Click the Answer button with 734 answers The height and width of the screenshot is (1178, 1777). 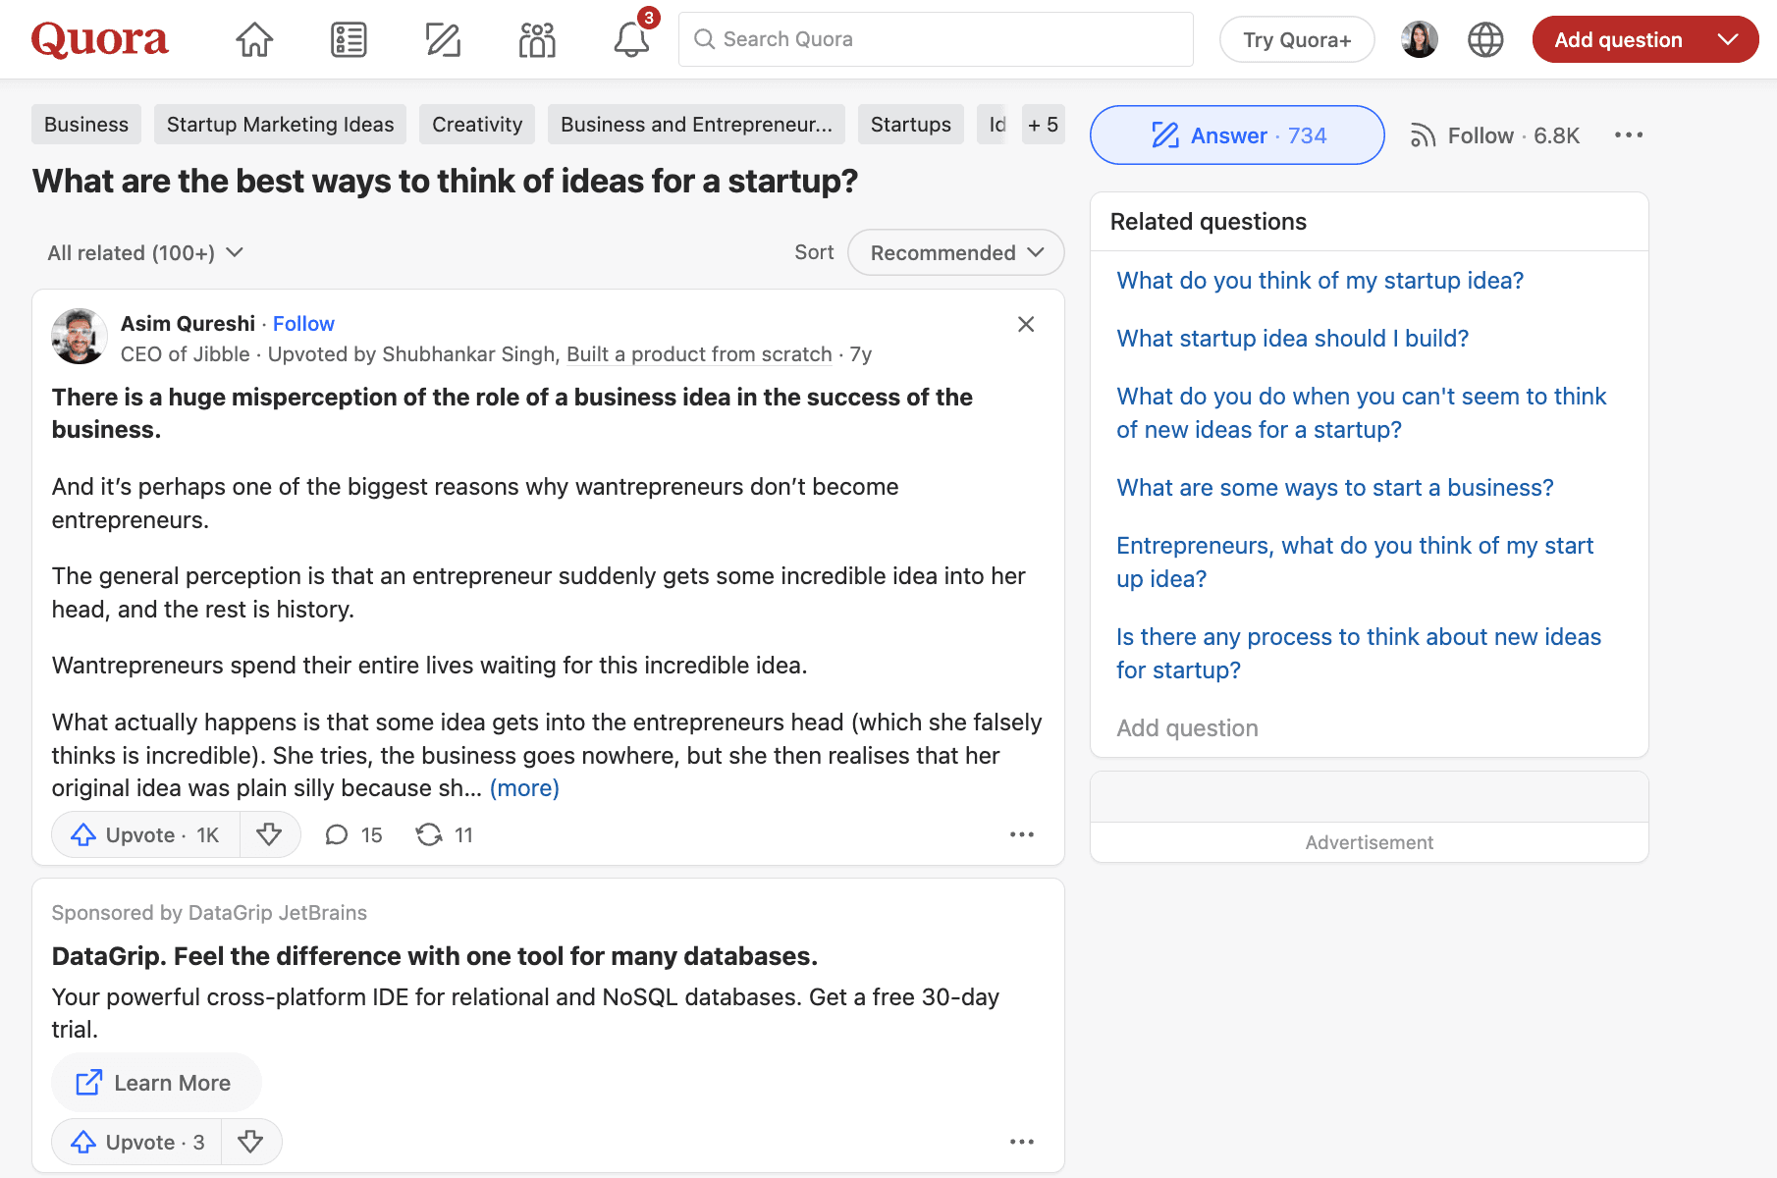click(x=1237, y=135)
